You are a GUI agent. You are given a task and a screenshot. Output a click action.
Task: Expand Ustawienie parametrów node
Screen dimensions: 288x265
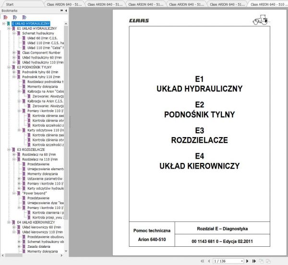(x=19, y=179)
